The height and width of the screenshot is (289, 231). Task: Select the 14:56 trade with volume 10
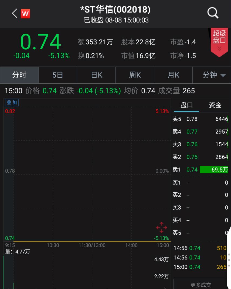pos(200,258)
